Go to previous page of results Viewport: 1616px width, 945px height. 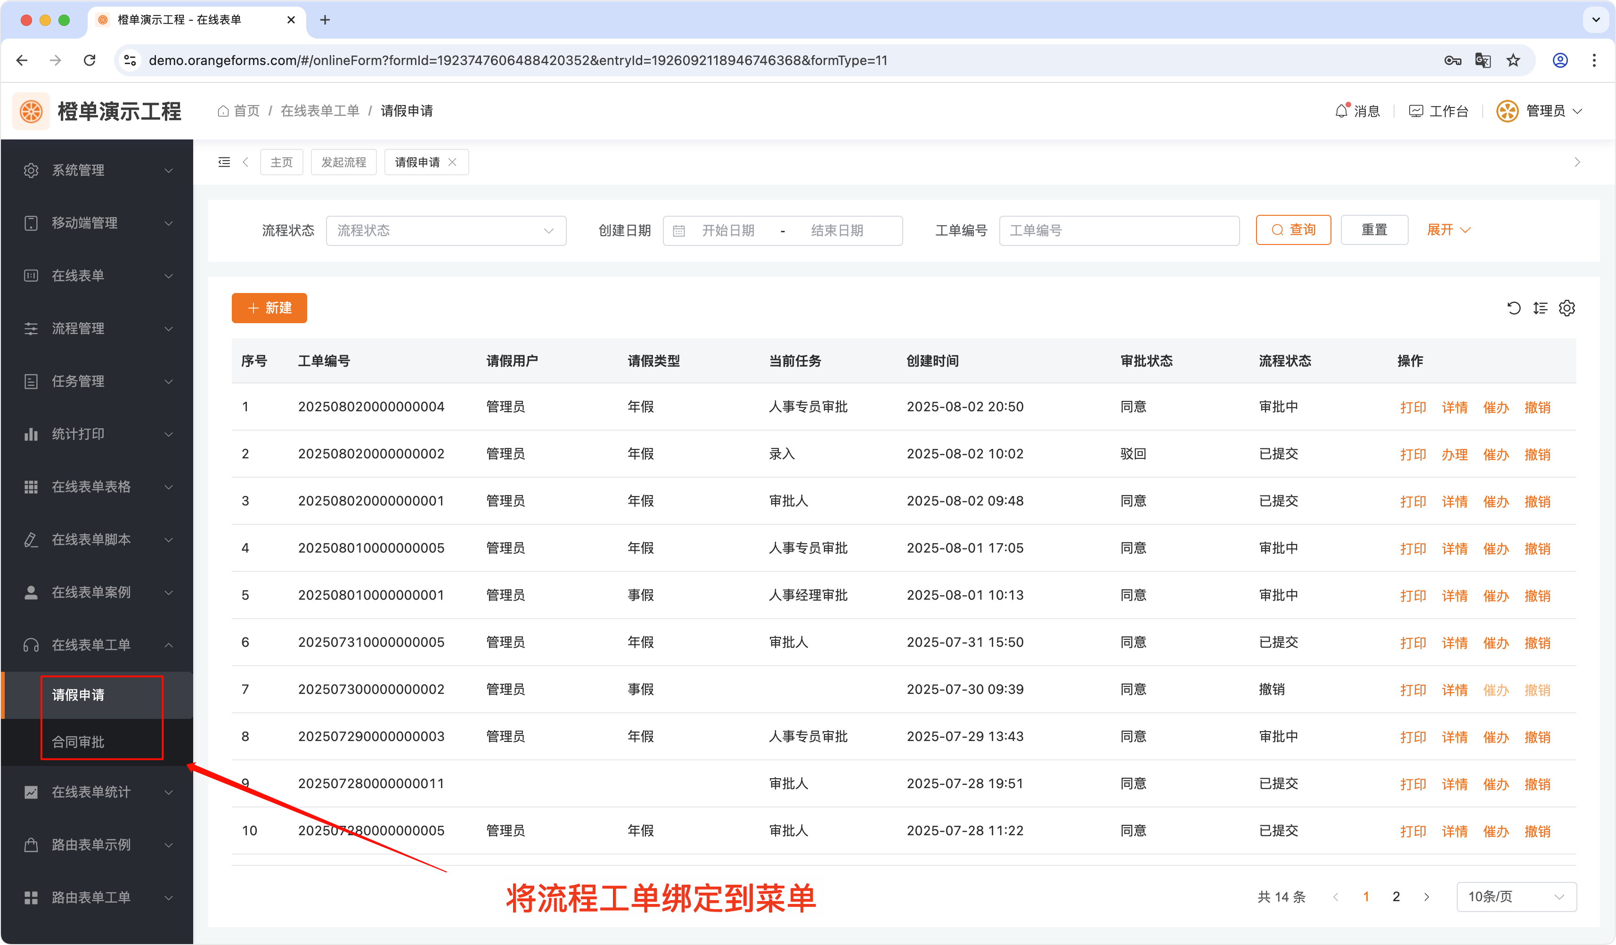tap(1336, 897)
